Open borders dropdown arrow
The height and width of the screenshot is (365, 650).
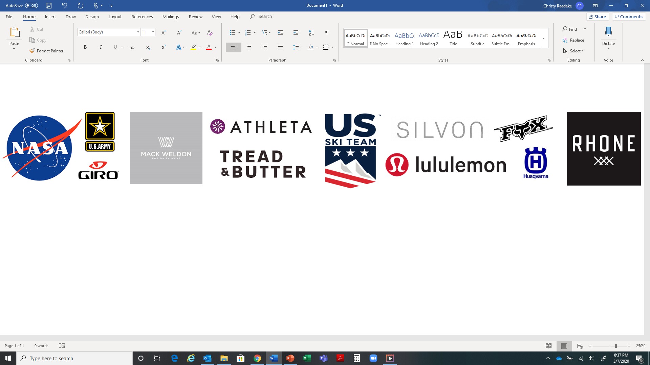(333, 47)
